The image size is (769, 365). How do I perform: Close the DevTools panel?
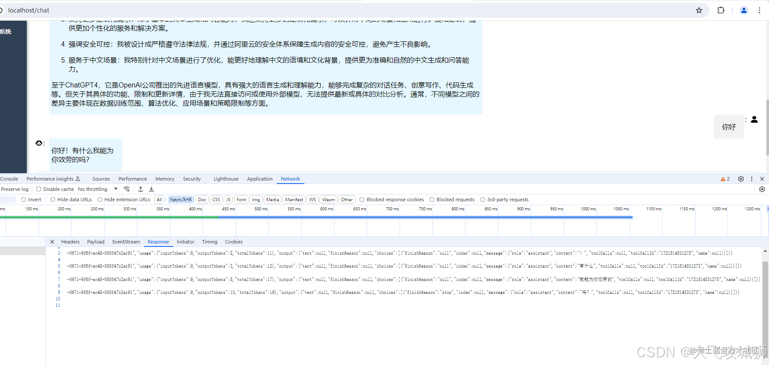(762, 179)
